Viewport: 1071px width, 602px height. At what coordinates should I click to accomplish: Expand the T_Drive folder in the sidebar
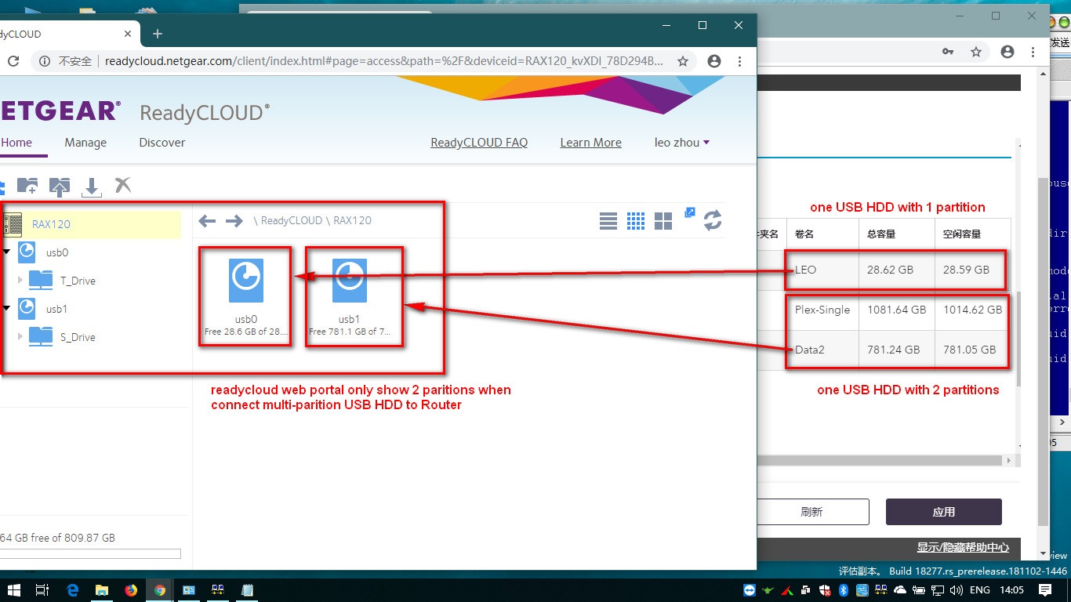point(20,280)
